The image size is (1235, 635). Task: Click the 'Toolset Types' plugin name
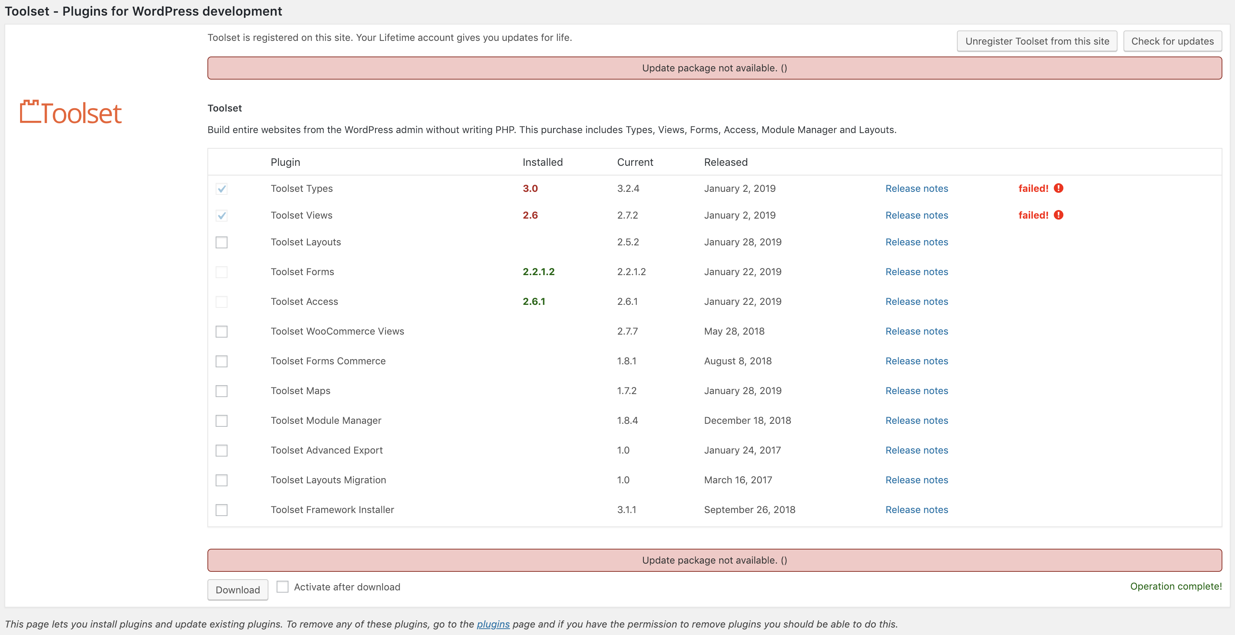click(302, 188)
